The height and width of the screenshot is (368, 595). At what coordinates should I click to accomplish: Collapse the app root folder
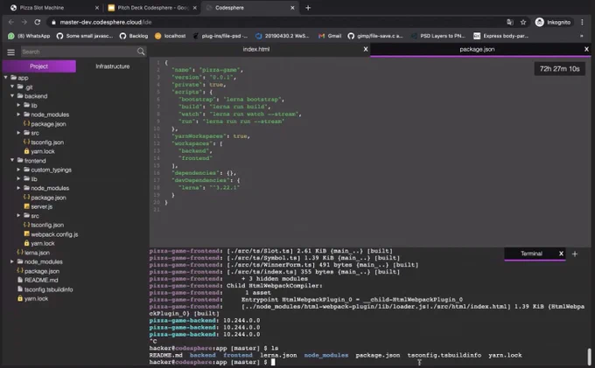(x=6, y=77)
